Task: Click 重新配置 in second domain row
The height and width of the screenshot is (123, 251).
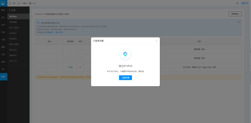Action: [197, 58]
